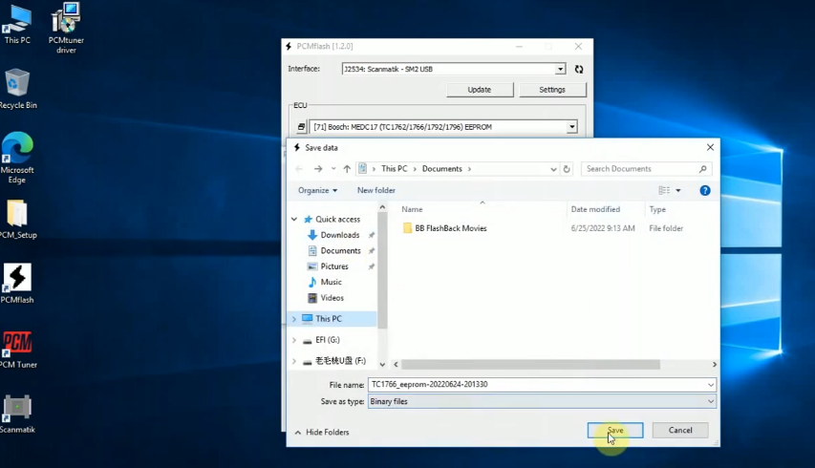Click the view layout icon
815x468 pixels.
[x=664, y=191]
